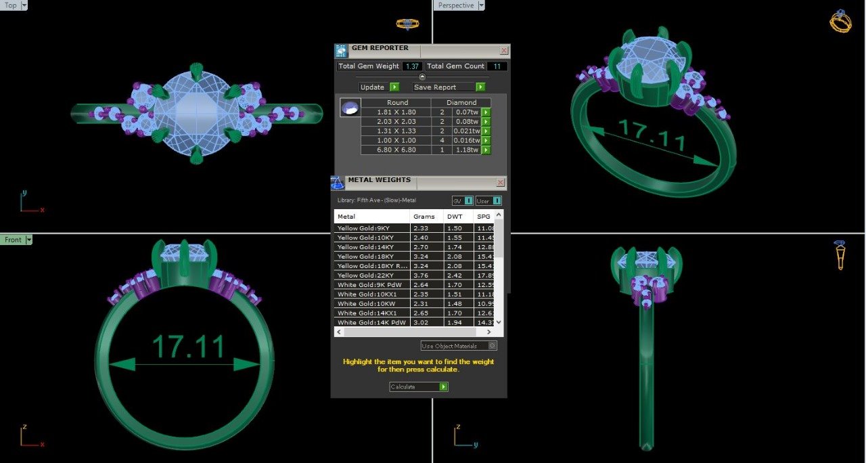Select Yellow Gold:14KY metal row

tap(372, 248)
